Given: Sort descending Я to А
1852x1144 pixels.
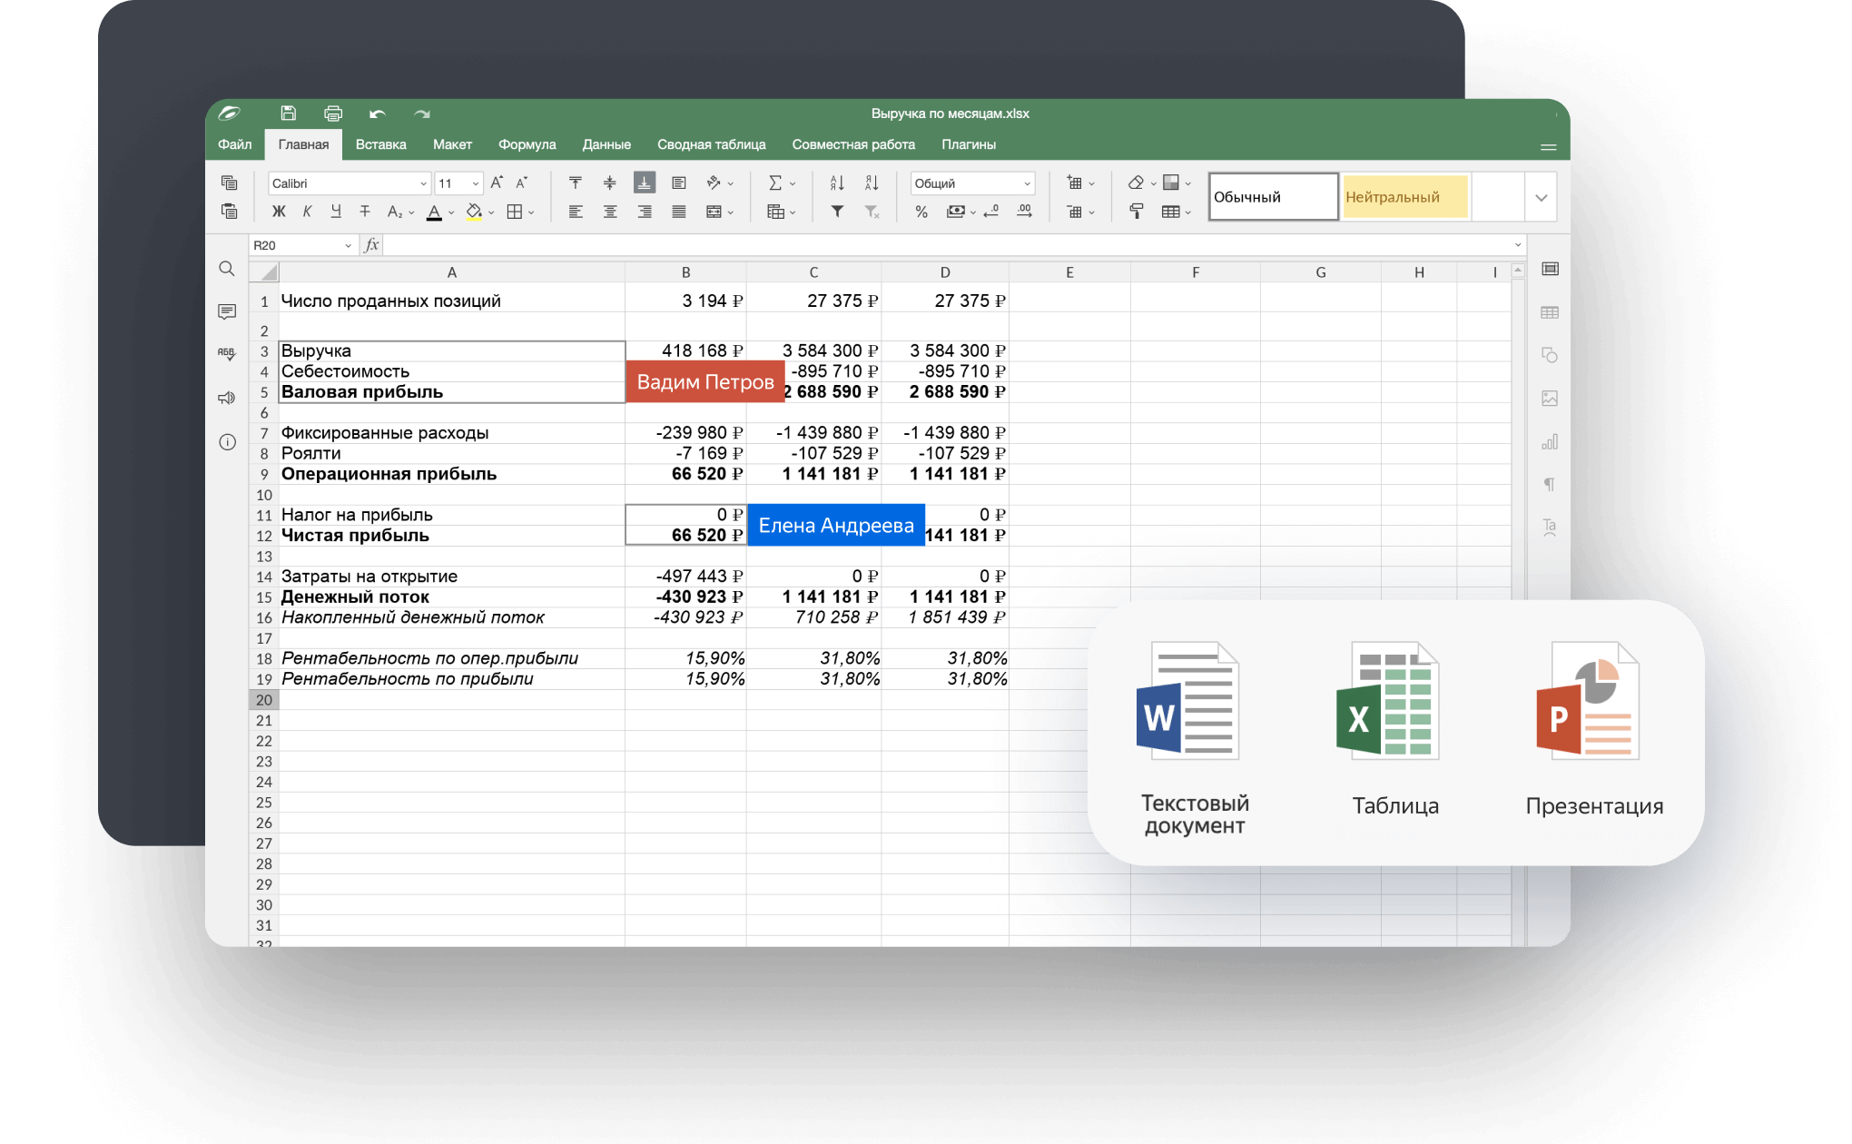Looking at the screenshot, I should pyautogui.click(x=872, y=182).
